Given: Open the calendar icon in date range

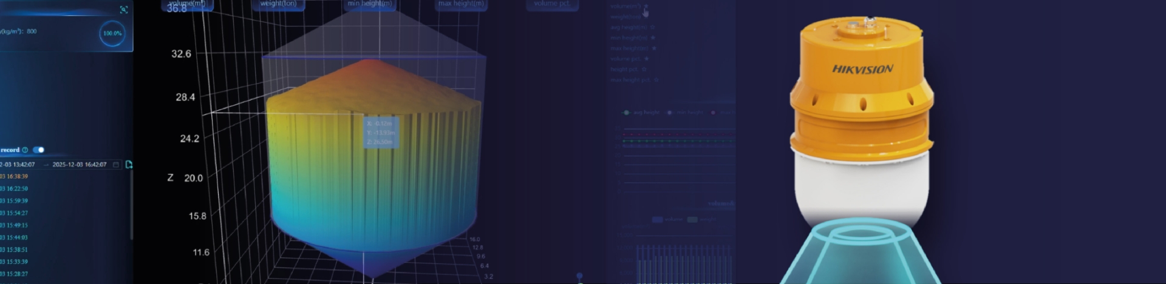Looking at the screenshot, I should coord(116,165).
